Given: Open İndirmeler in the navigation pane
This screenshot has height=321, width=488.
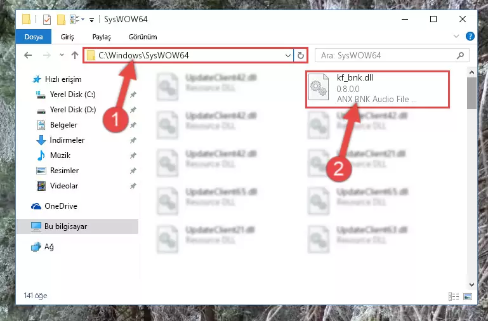Looking at the screenshot, I should coord(67,140).
